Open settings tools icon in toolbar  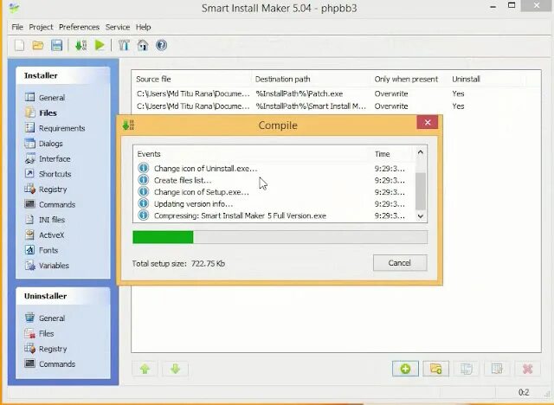[124, 45]
